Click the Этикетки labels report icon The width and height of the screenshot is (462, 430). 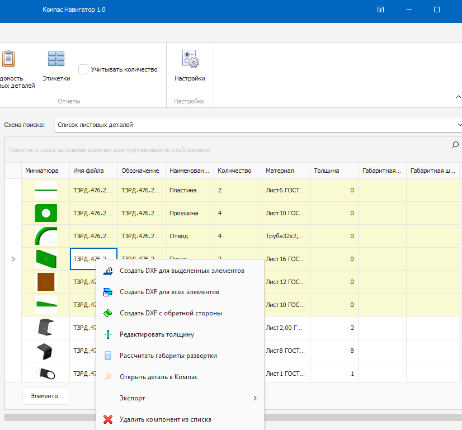click(x=56, y=59)
